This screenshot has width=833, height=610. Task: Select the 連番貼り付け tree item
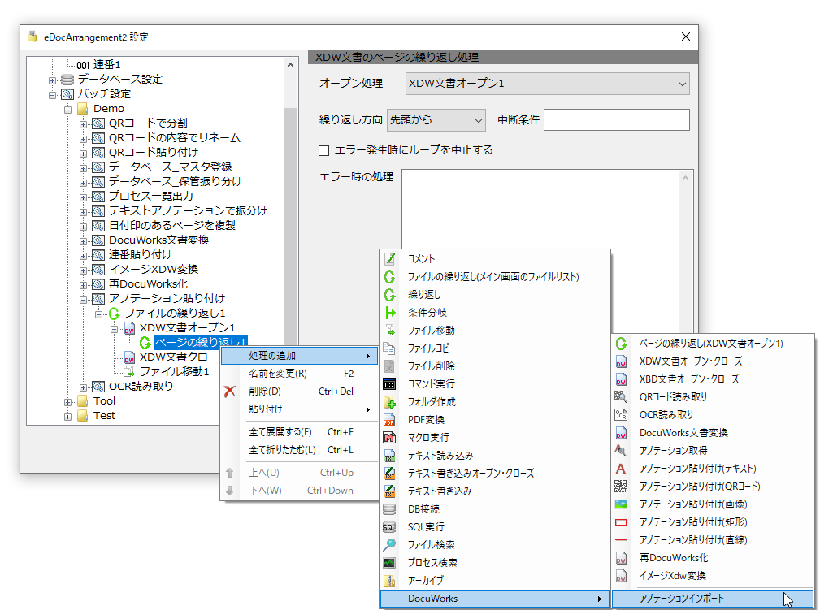coord(141,255)
